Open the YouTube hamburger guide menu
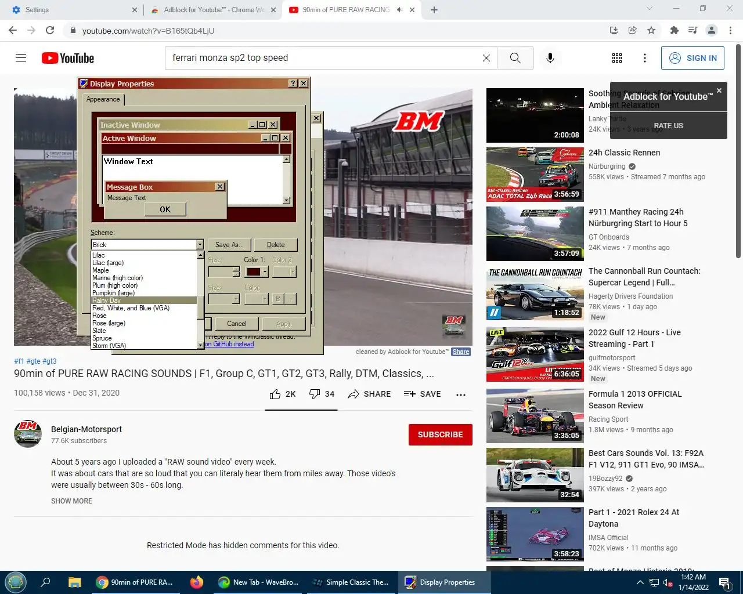743x594 pixels. pyautogui.click(x=21, y=58)
